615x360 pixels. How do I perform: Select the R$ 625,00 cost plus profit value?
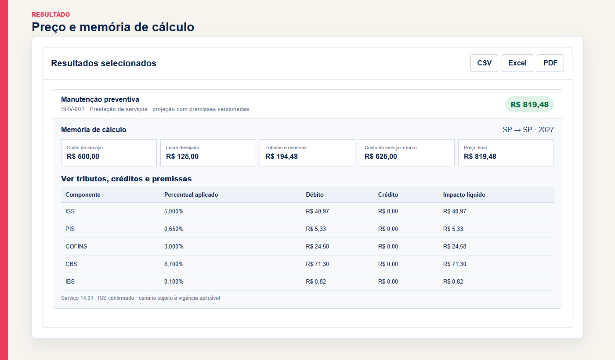381,157
